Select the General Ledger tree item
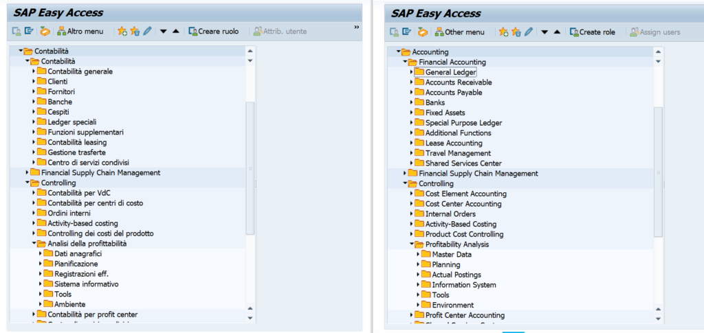This screenshot has height=333, width=704. click(x=450, y=72)
